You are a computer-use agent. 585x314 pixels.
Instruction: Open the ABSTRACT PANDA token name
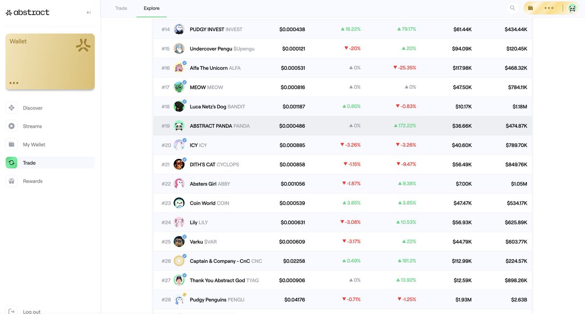click(211, 126)
